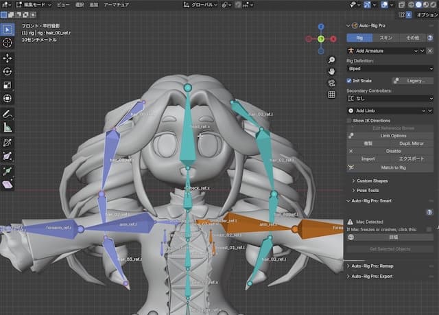This screenshot has height=315, width=439.
Task: Choose the Scale tool
Action: pos(8,85)
